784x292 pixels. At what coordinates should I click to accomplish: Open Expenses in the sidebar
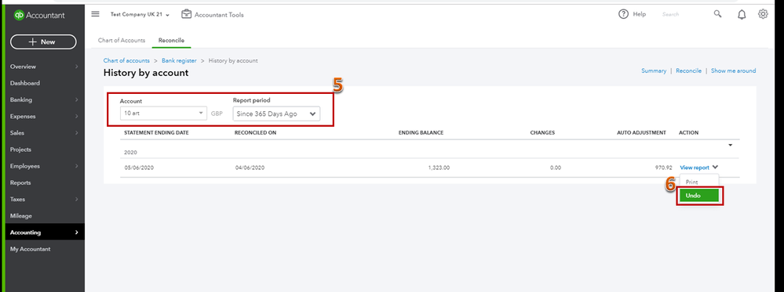[x=23, y=117]
